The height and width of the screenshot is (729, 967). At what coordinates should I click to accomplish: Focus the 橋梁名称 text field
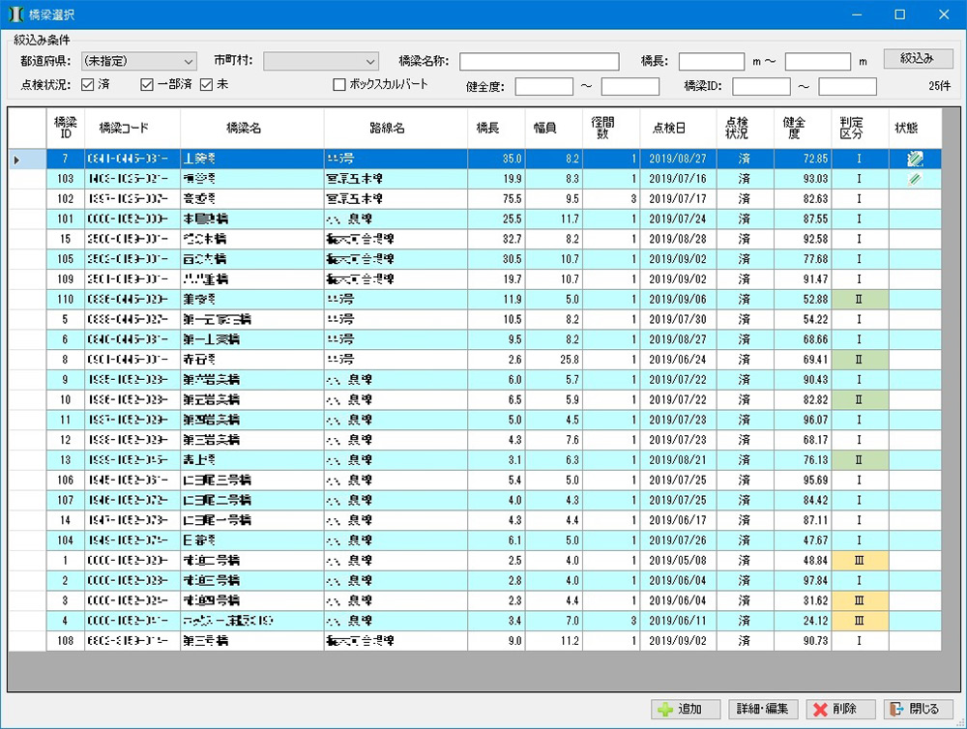click(x=539, y=62)
